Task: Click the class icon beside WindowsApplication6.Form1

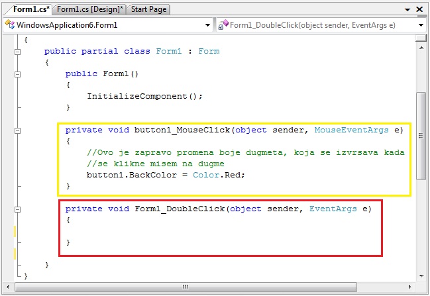Action: (9, 25)
